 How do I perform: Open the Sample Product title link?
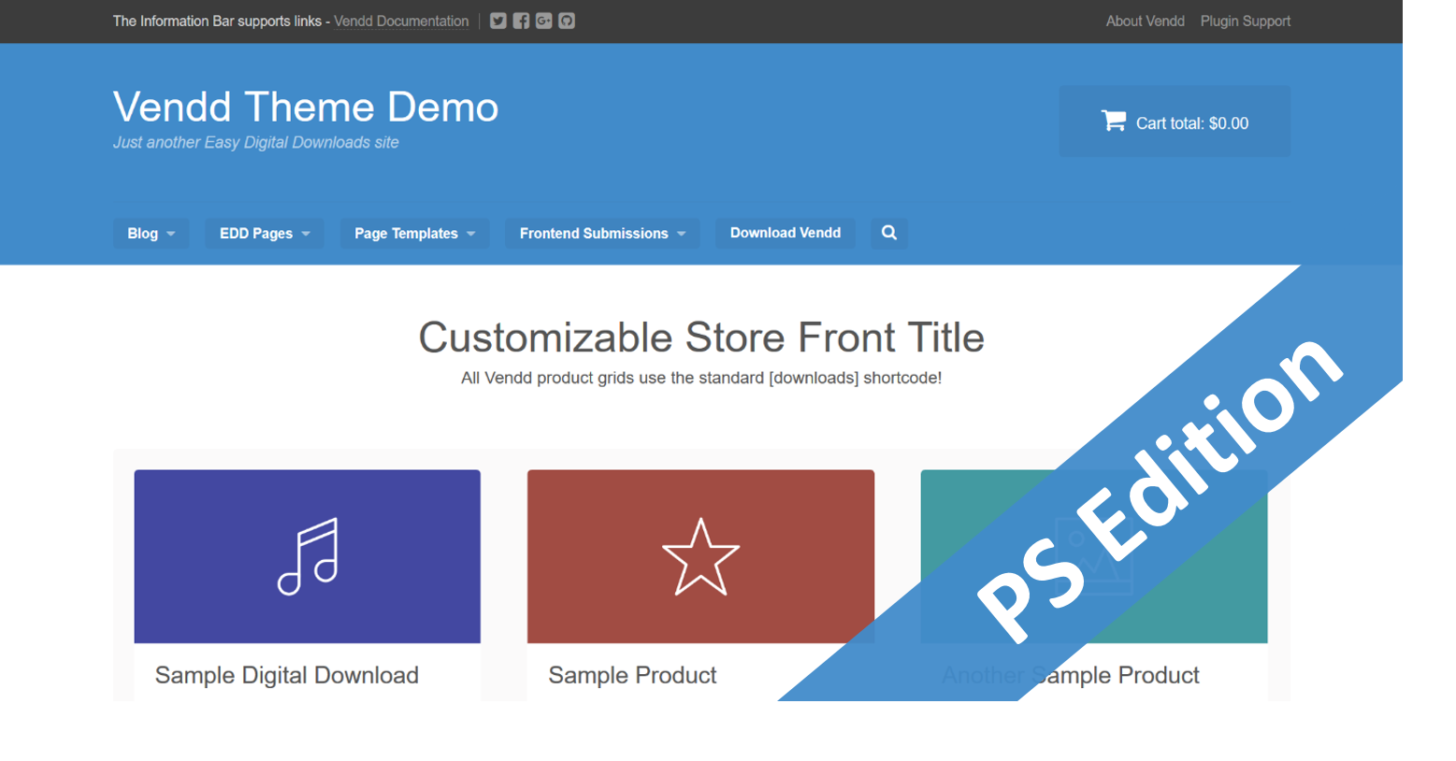pos(632,675)
